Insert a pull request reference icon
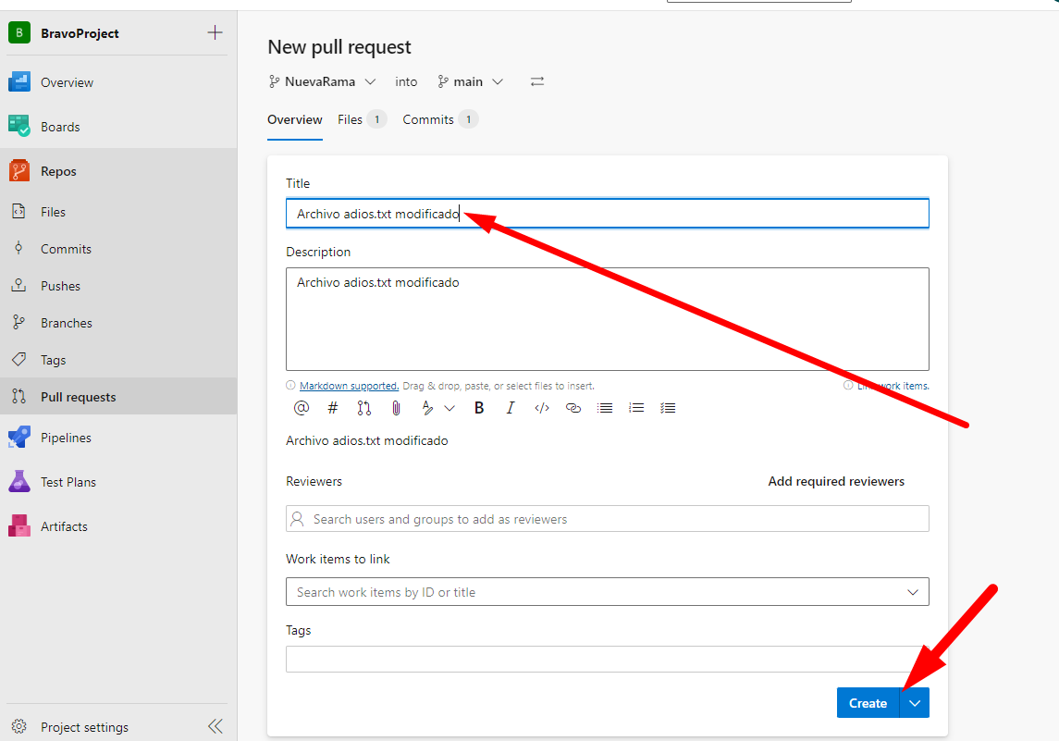The image size is (1059, 741). (x=364, y=408)
